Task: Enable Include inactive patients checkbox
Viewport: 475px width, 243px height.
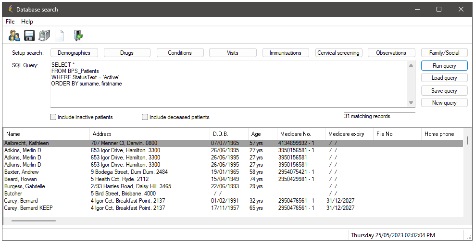Action: (x=53, y=117)
